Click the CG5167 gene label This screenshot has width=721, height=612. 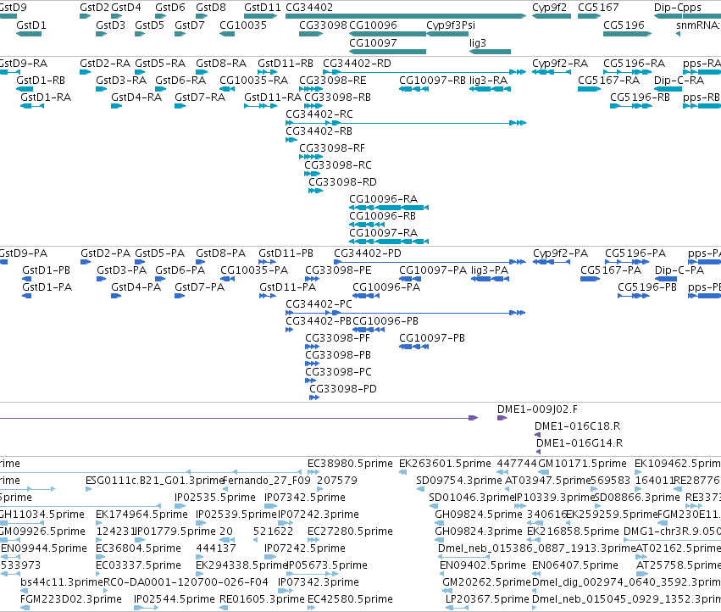click(598, 8)
